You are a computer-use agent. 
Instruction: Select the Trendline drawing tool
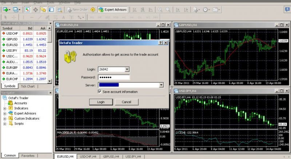click(x=40, y=17)
